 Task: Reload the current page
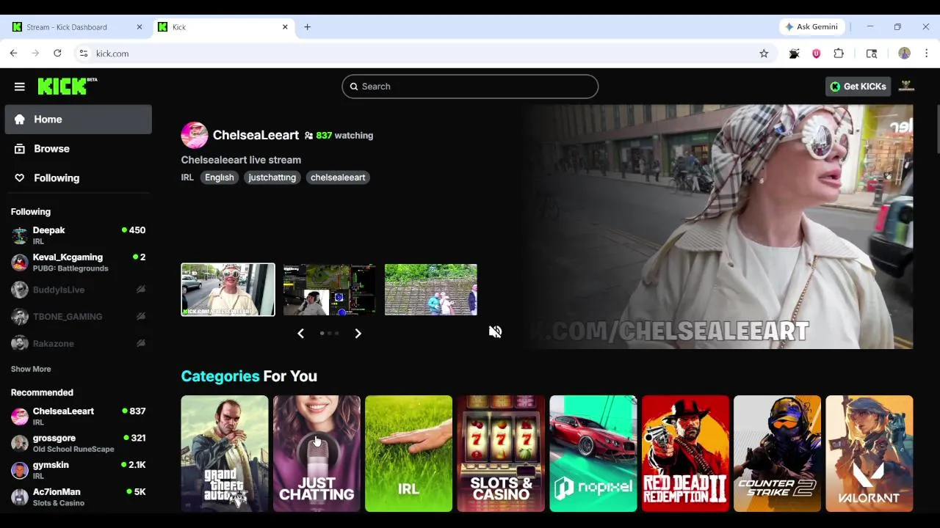[57, 54]
